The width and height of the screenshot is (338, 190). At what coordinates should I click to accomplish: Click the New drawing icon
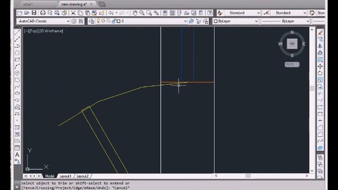coord(20,13)
